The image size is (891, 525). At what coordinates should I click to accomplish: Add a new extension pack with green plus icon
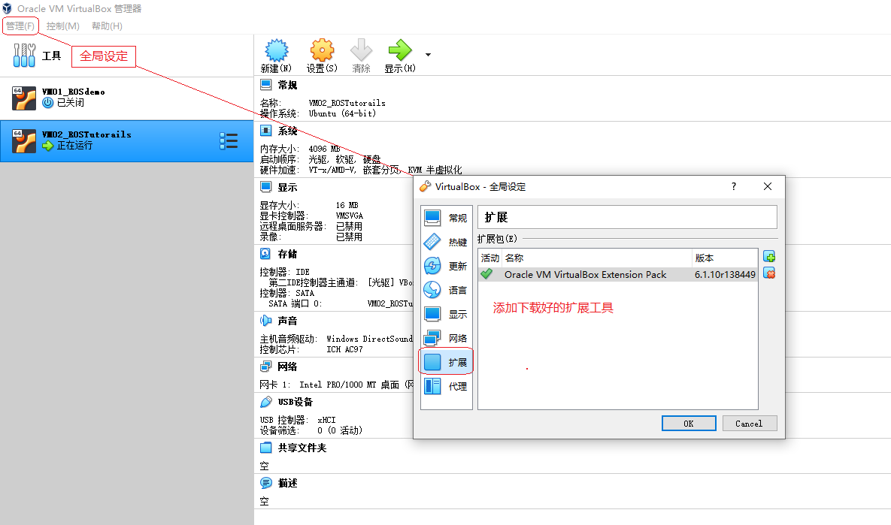[769, 257]
